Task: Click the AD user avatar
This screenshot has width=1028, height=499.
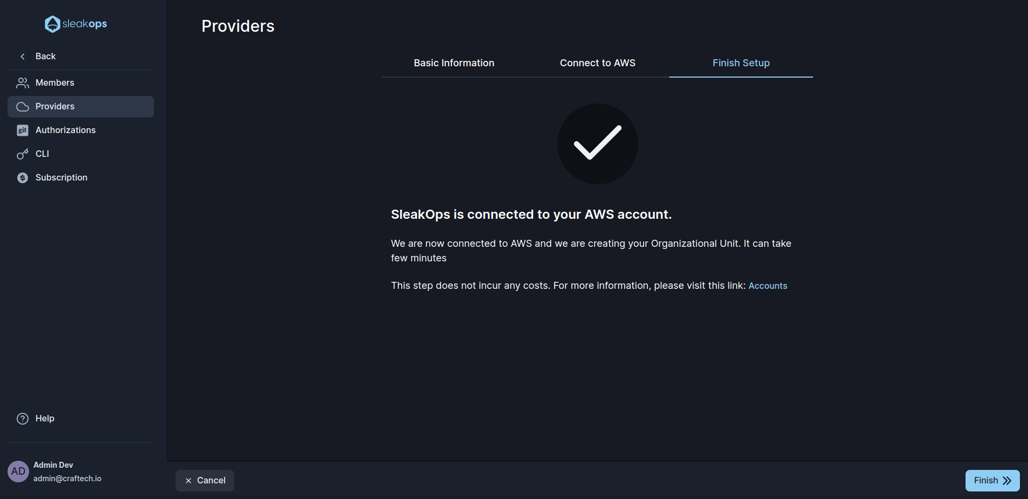Action: 18,472
